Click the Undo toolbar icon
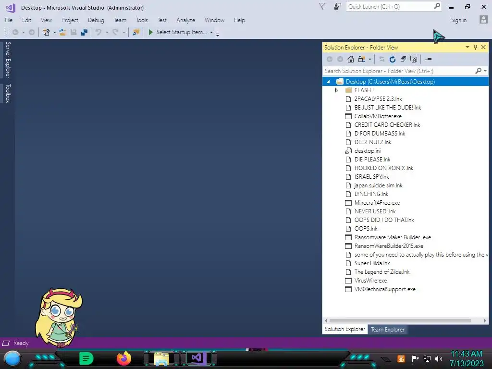Image resolution: width=492 pixels, height=369 pixels. 98,32
